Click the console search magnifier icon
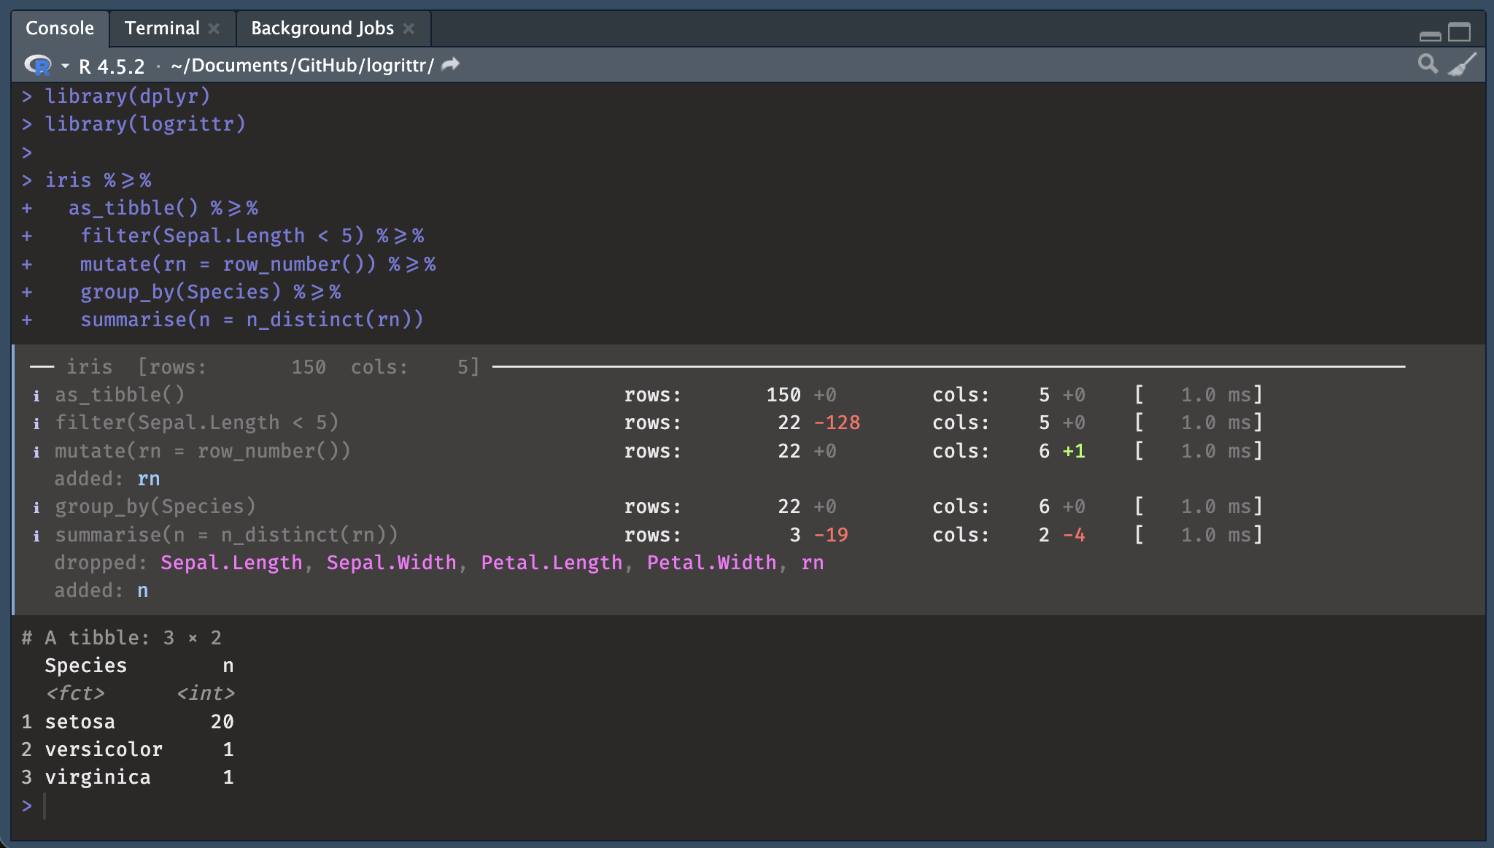 click(1428, 64)
